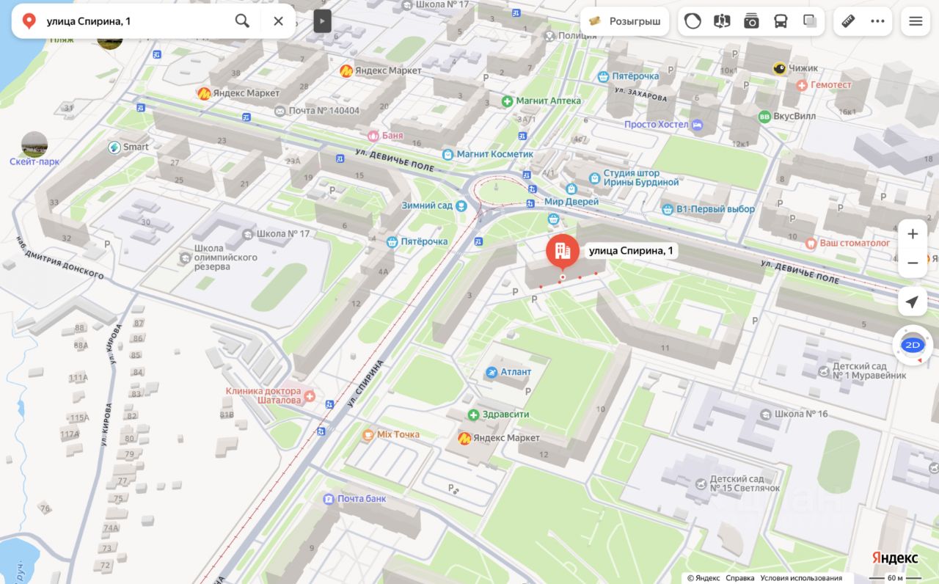Open the Скейт-парк photo marker
Viewport: 939px width, 584px height.
coord(34,145)
